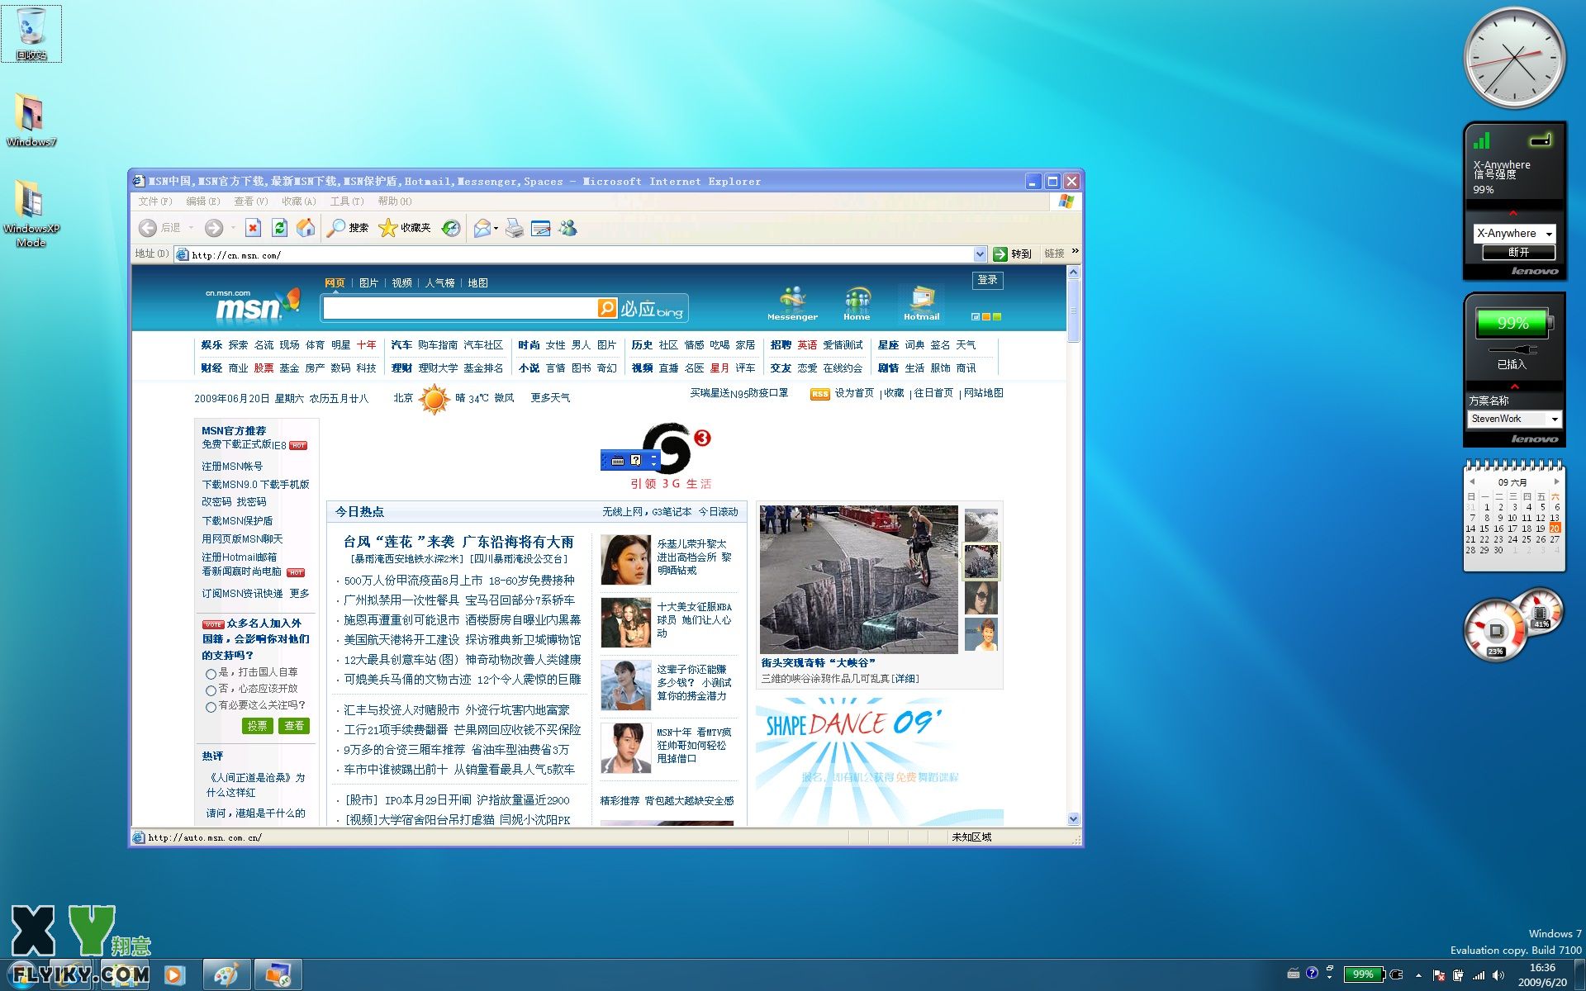Open the Forward button history dropdown arrow
Image resolution: width=1586 pixels, height=991 pixels.
(234, 228)
